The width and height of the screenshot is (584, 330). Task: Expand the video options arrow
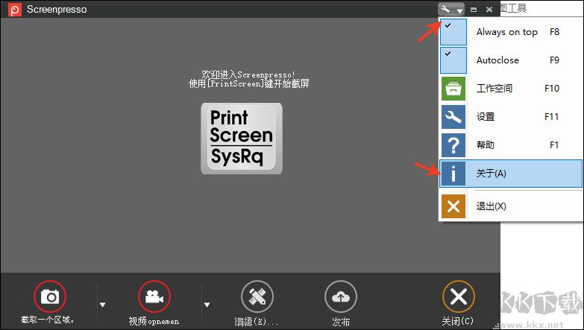pyautogui.click(x=207, y=305)
